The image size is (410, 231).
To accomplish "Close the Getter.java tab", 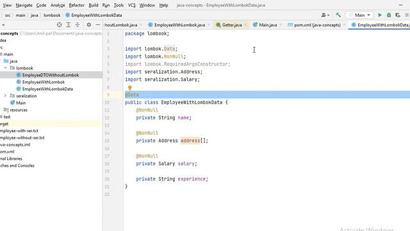I will 246,25.
